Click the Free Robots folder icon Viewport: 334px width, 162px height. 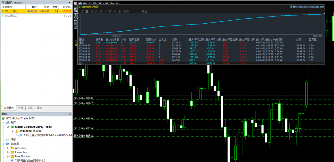(x=12, y=156)
